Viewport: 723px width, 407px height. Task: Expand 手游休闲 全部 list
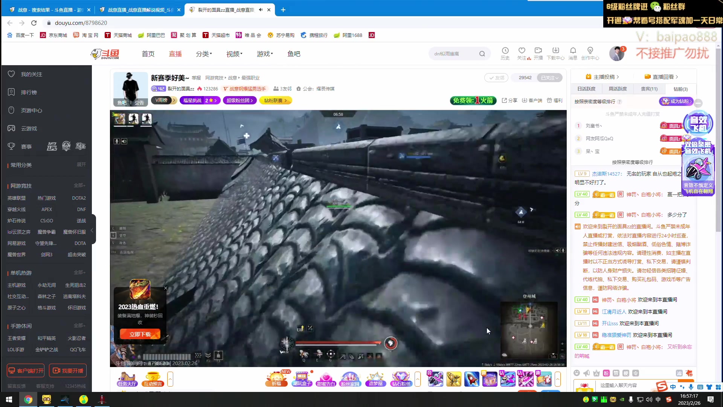click(x=79, y=326)
